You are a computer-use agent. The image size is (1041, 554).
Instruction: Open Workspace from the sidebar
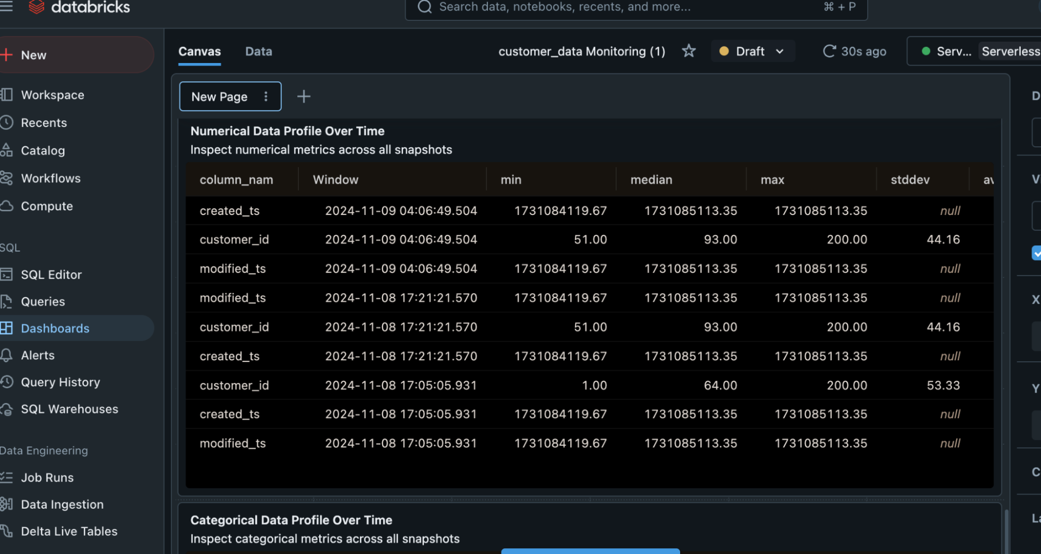tap(52, 95)
